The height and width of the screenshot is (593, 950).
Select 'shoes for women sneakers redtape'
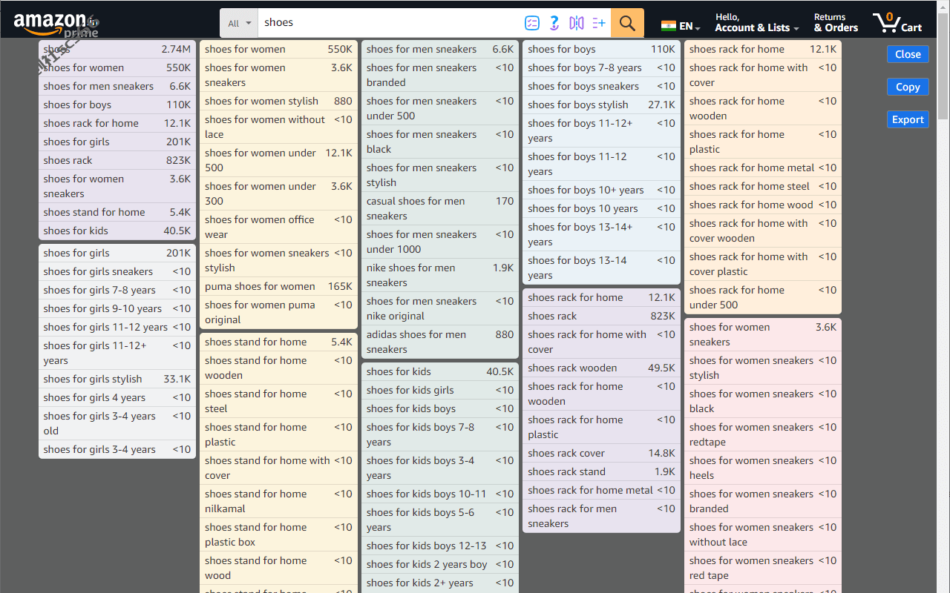[x=763, y=434]
